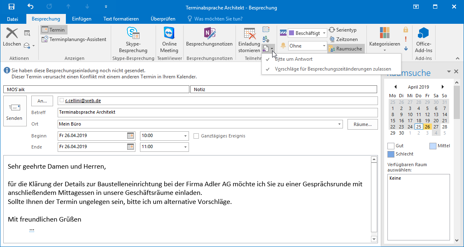464x247 pixels.
Task: Toggle the Bitte um Antwort option
Action: tap(294, 59)
